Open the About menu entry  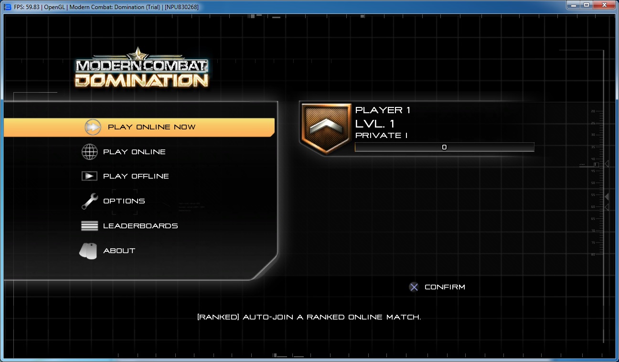click(119, 251)
